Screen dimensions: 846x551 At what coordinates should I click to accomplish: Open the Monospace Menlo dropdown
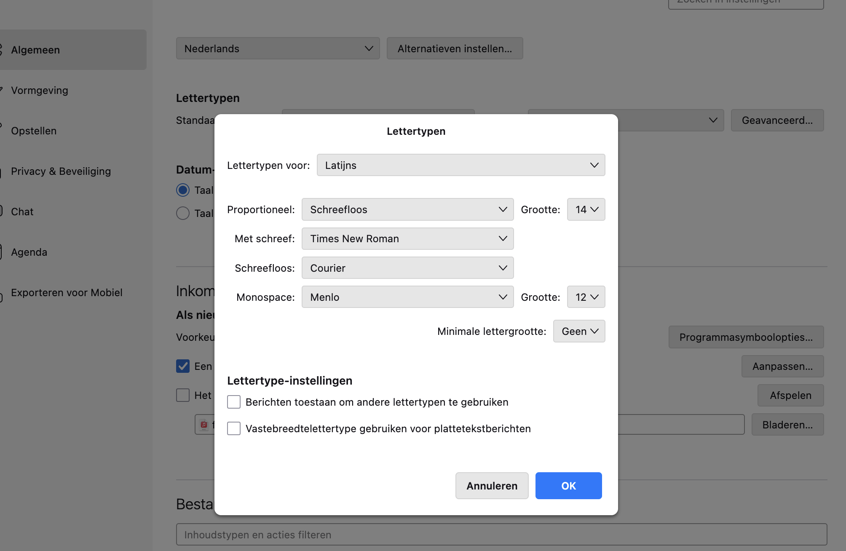click(407, 297)
